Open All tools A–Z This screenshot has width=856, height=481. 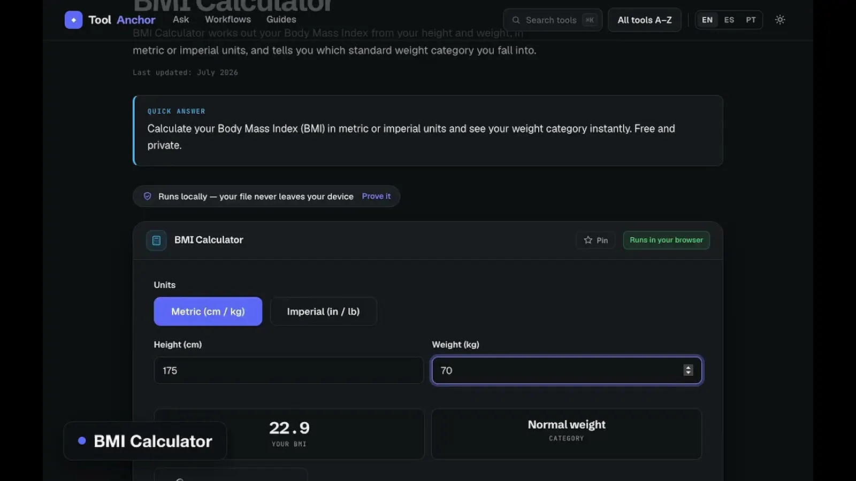tap(645, 20)
